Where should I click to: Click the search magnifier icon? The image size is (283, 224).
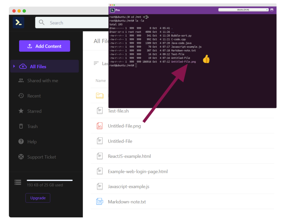41,23
